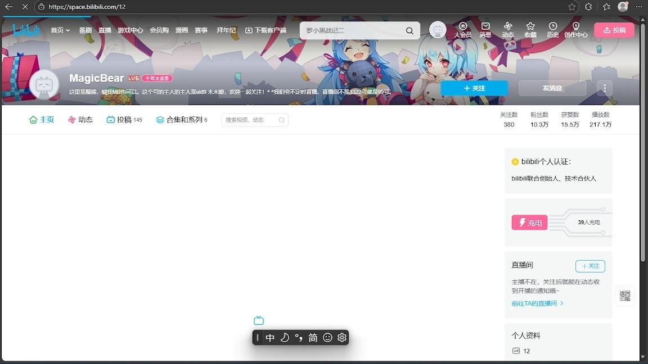This screenshot has height=364, width=648.
Task: Visit 拜年纪 navigation link
Action: point(226,30)
